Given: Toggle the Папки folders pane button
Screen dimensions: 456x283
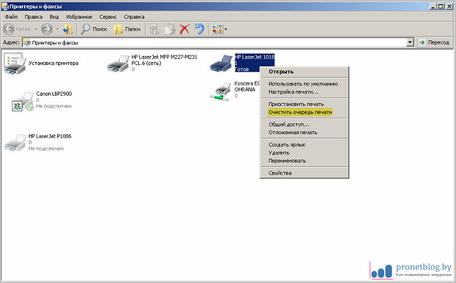Looking at the screenshot, I should [x=127, y=29].
